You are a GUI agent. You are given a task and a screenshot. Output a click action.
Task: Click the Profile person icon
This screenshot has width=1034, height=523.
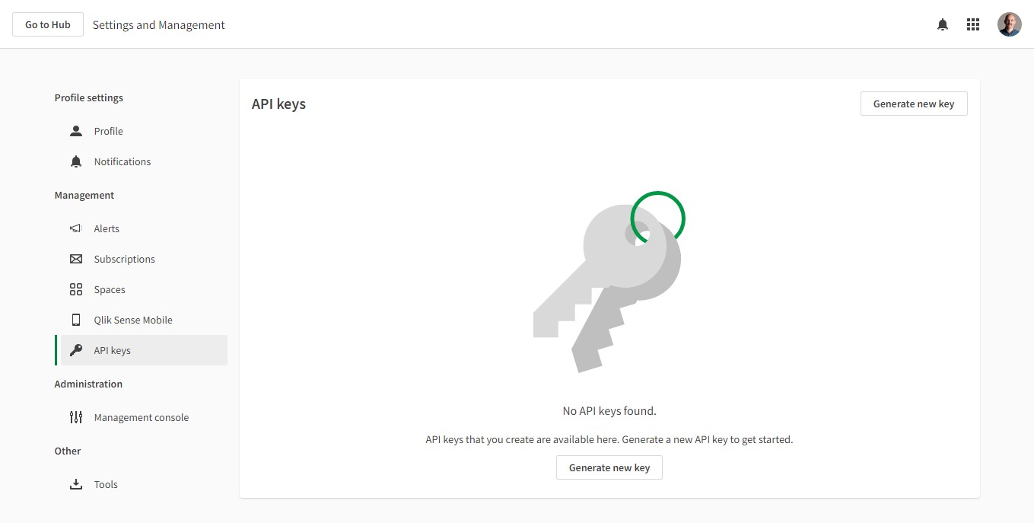tap(76, 131)
